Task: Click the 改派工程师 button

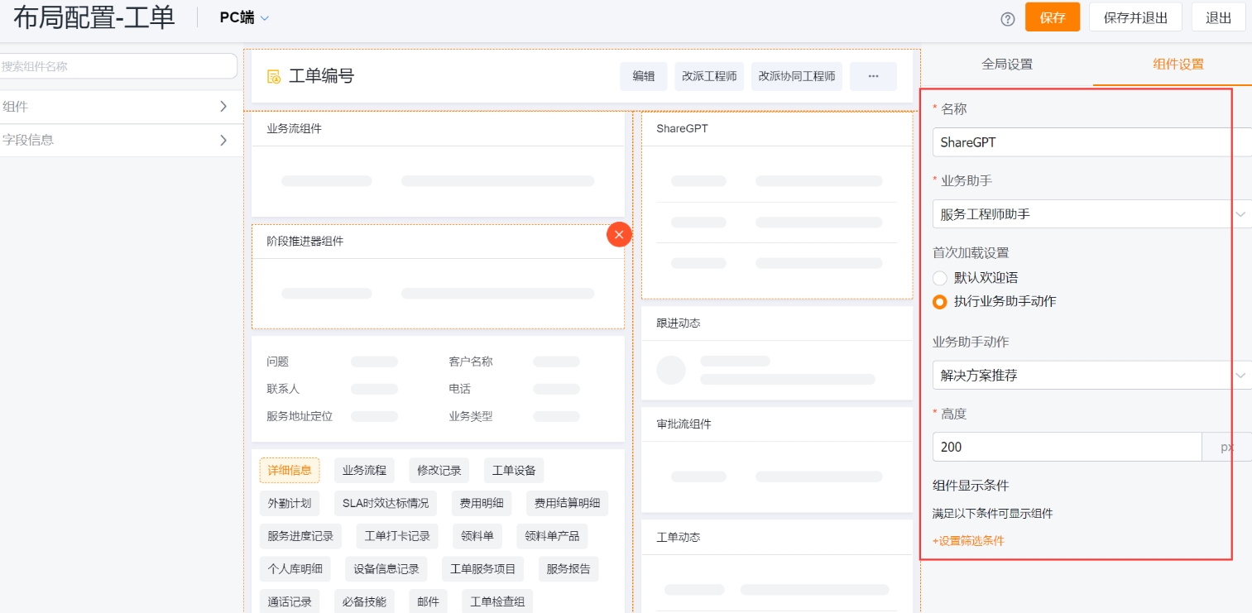Action: point(709,76)
